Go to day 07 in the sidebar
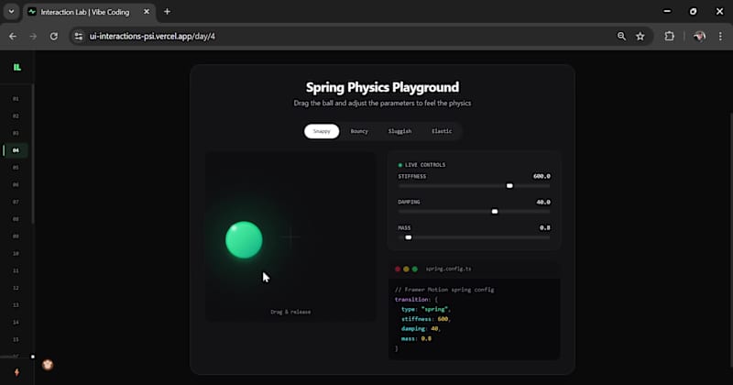 (x=16, y=202)
